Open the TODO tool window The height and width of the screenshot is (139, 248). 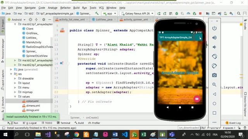click(47, 123)
